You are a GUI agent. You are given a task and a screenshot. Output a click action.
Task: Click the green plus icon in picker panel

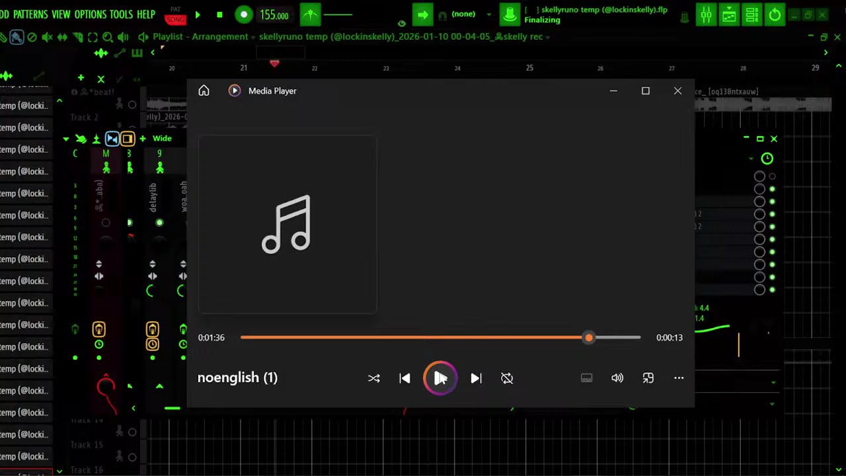[81, 78]
